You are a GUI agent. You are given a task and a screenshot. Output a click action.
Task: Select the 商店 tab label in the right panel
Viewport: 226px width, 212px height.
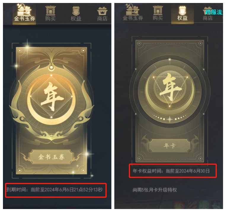208,18
